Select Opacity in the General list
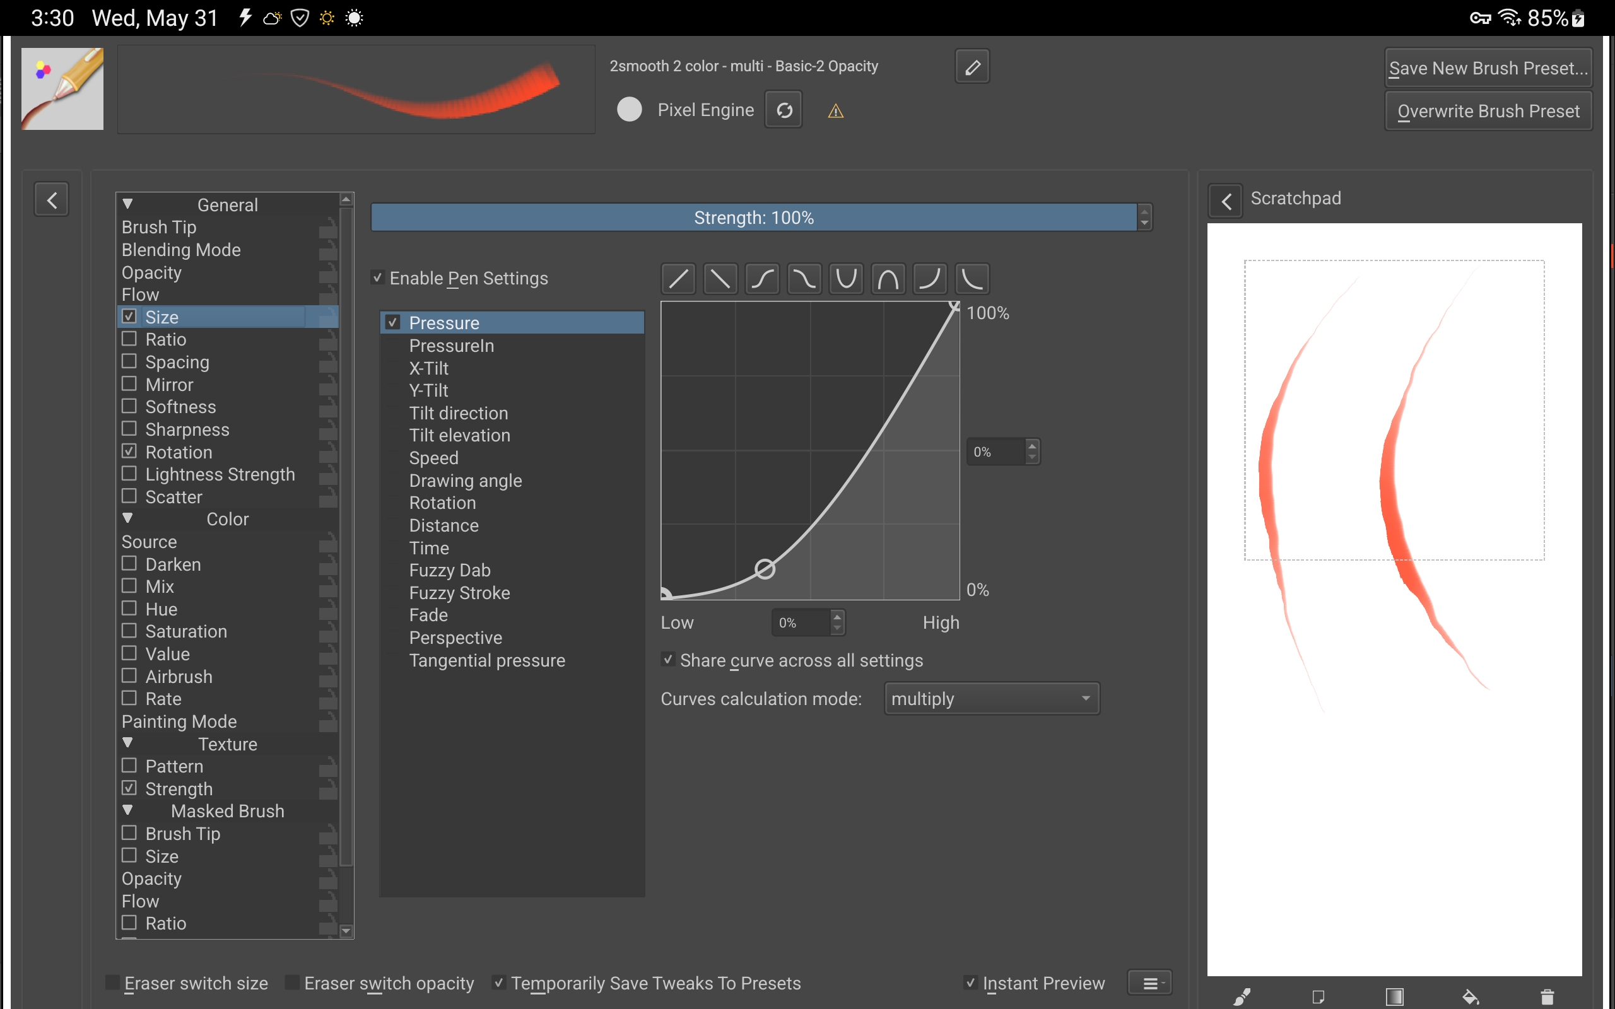This screenshot has width=1615, height=1009. [151, 272]
